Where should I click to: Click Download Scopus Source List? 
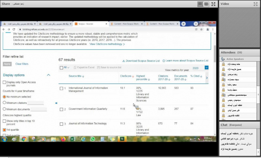pos(141,61)
